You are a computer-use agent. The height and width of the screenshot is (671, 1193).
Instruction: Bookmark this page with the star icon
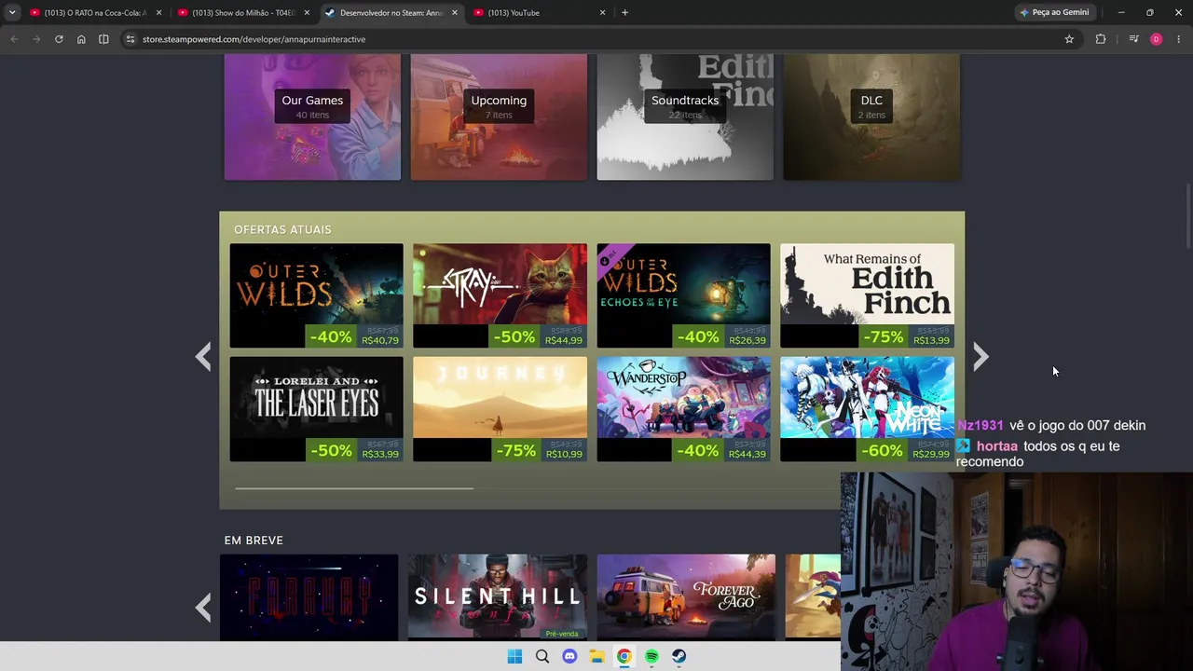[1069, 39]
